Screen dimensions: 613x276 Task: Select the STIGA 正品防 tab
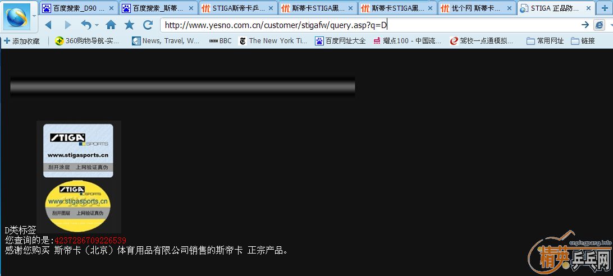pyautogui.click(x=557, y=8)
